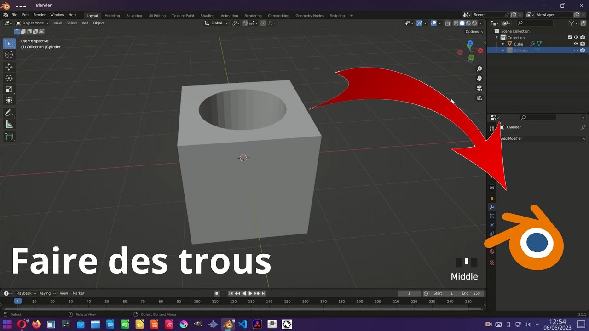Click the Z axis on navigation gizmo
Viewport: 589px width, 331px height.
pyautogui.click(x=470, y=44)
